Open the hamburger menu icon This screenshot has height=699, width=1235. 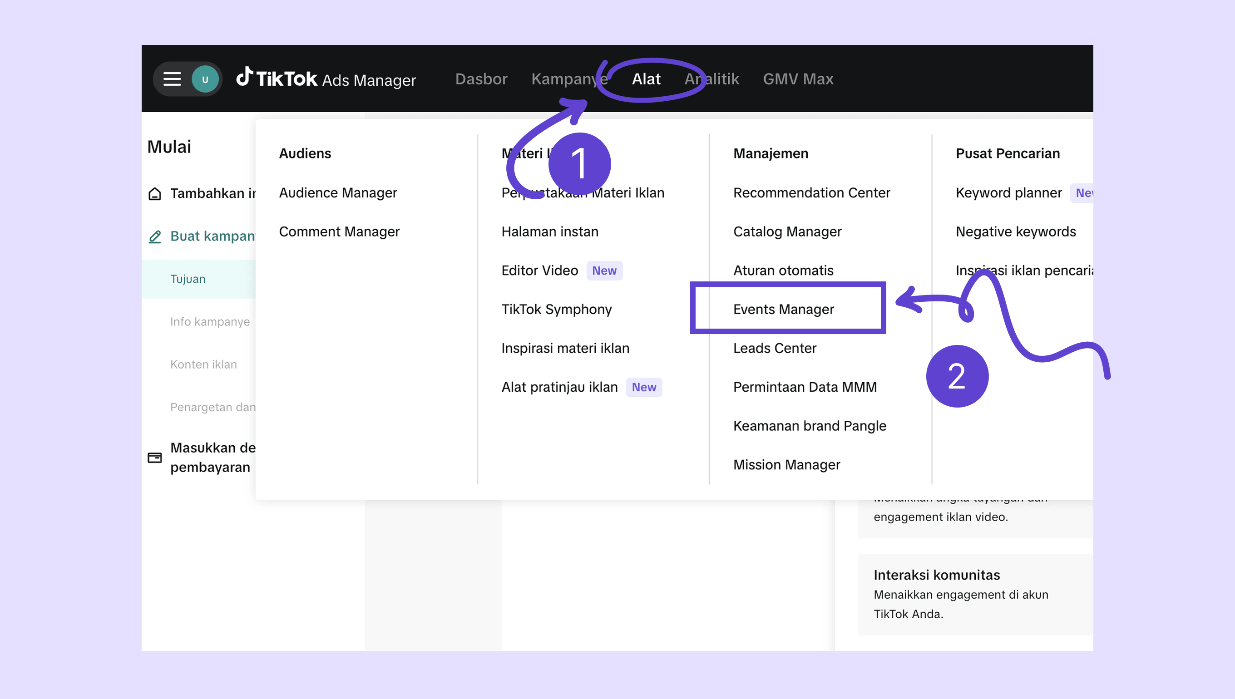(x=172, y=79)
